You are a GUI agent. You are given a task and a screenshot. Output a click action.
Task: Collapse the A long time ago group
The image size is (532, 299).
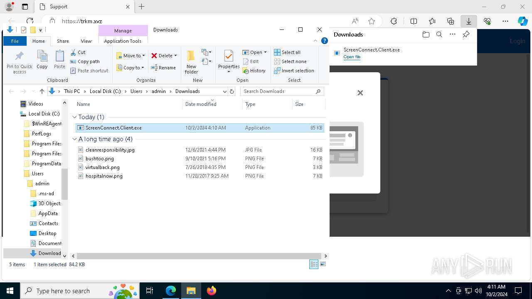74,139
